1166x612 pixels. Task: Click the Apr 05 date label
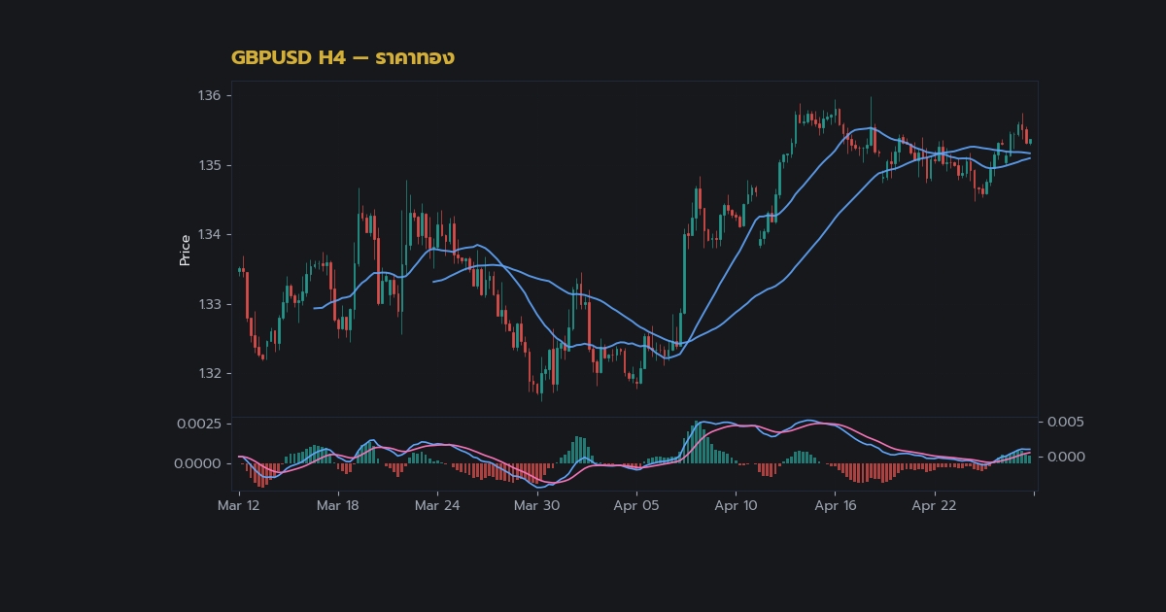point(637,505)
